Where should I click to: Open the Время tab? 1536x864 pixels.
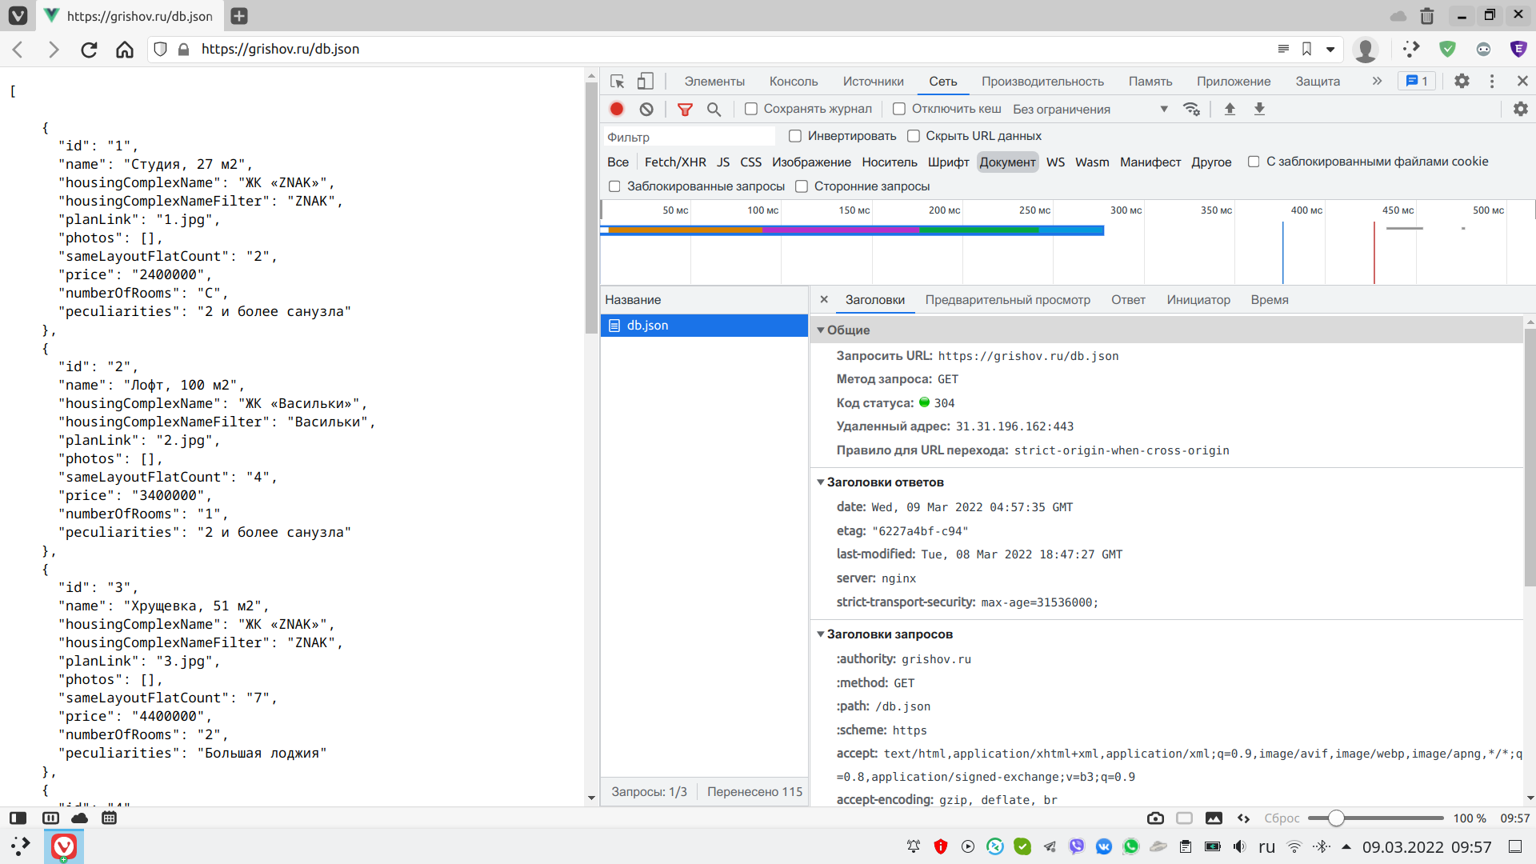(x=1270, y=300)
